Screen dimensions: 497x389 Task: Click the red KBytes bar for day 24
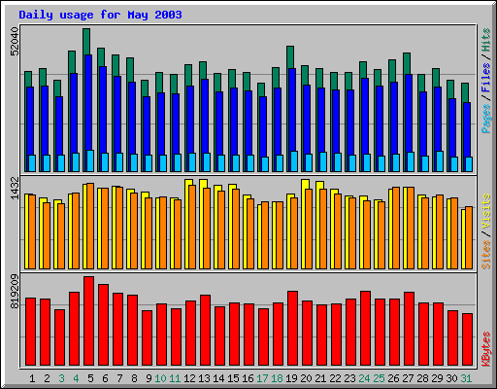pyautogui.click(x=365, y=329)
